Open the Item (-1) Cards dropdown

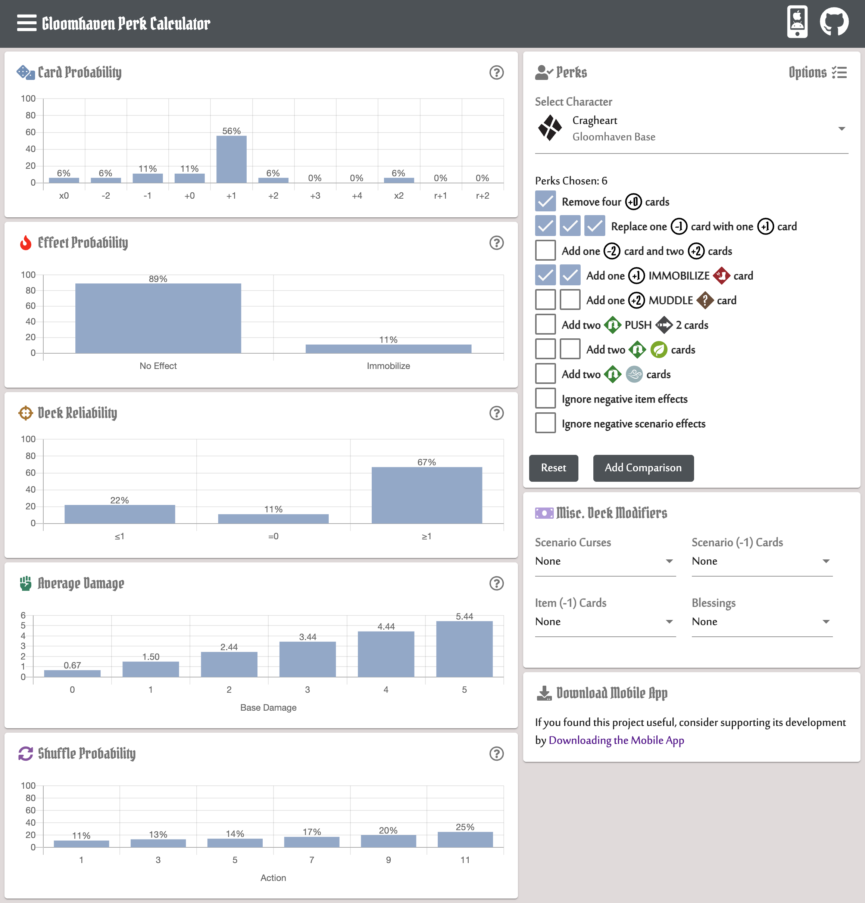tap(605, 621)
